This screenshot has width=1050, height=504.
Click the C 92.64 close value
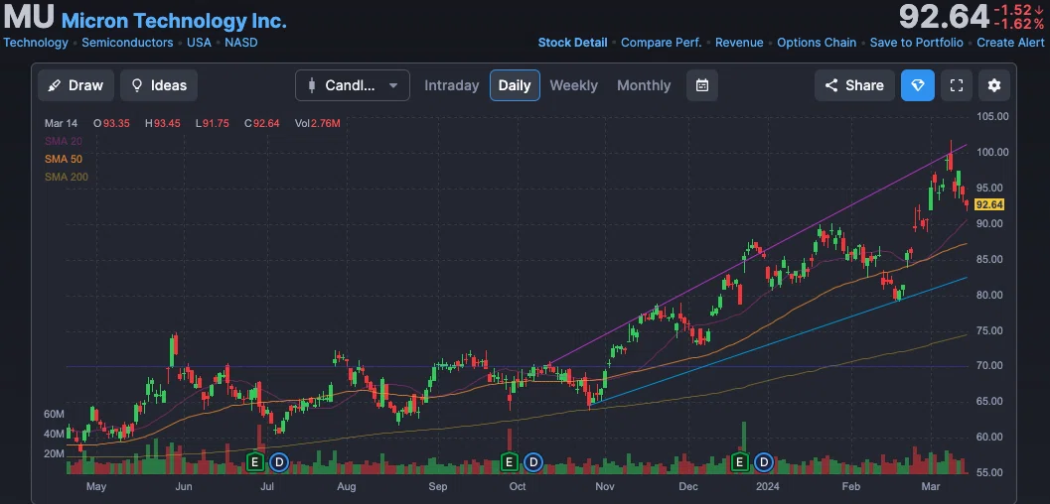[262, 124]
